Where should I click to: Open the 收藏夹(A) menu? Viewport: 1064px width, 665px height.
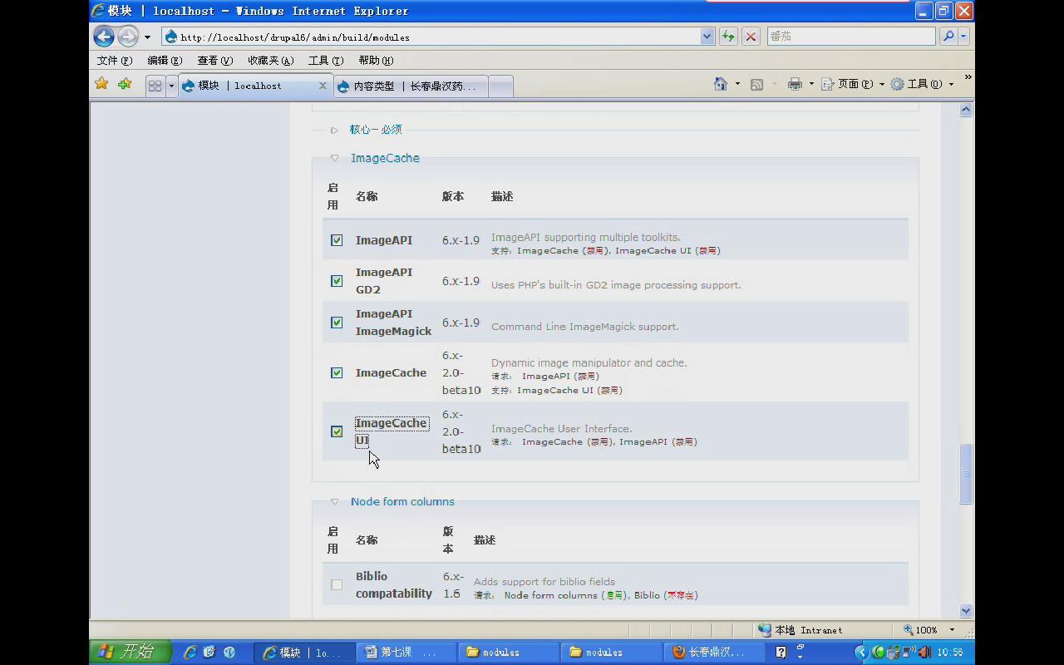(270, 61)
